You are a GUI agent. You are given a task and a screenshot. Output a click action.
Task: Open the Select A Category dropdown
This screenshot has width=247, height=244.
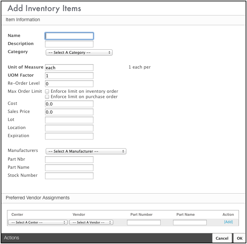pos(79,52)
